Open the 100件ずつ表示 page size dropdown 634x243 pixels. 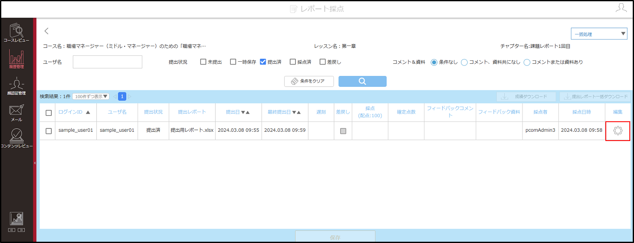91,97
